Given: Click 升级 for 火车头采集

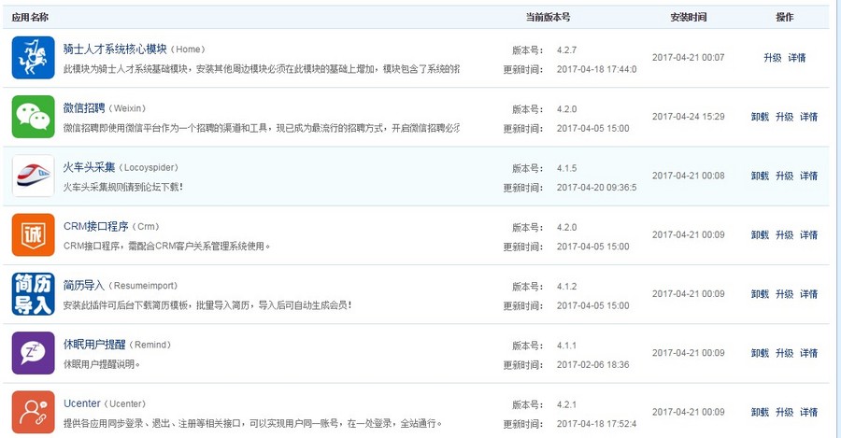Looking at the screenshot, I should 784,176.
